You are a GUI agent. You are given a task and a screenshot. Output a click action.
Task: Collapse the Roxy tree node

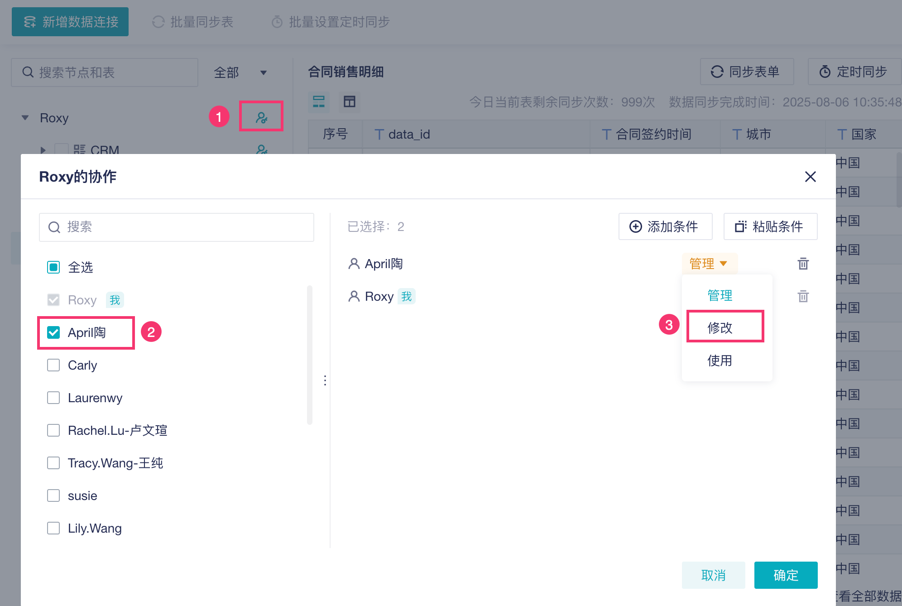point(25,118)
